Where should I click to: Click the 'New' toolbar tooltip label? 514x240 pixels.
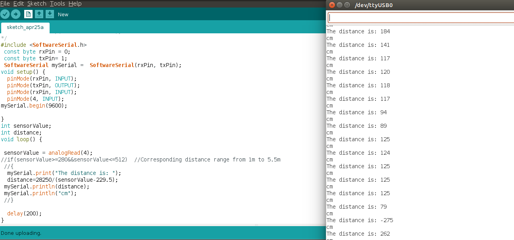coord(63,14)
